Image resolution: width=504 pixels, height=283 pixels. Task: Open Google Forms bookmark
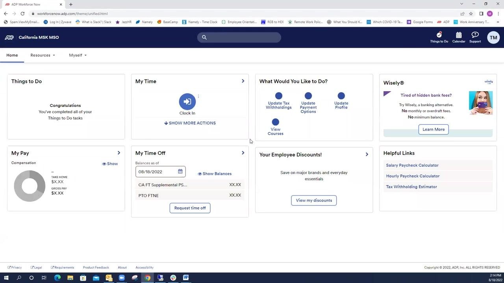click(x=420, y=22)
